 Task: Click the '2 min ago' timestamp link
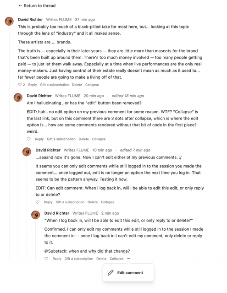tap(110, 213)
